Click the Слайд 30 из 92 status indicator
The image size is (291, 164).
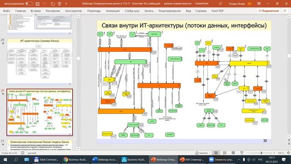click(x=10, y=153)
